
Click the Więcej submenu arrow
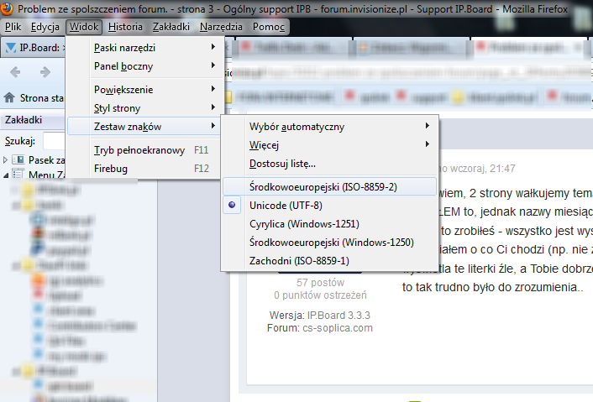pyautogui.click(x=428, y=144)
